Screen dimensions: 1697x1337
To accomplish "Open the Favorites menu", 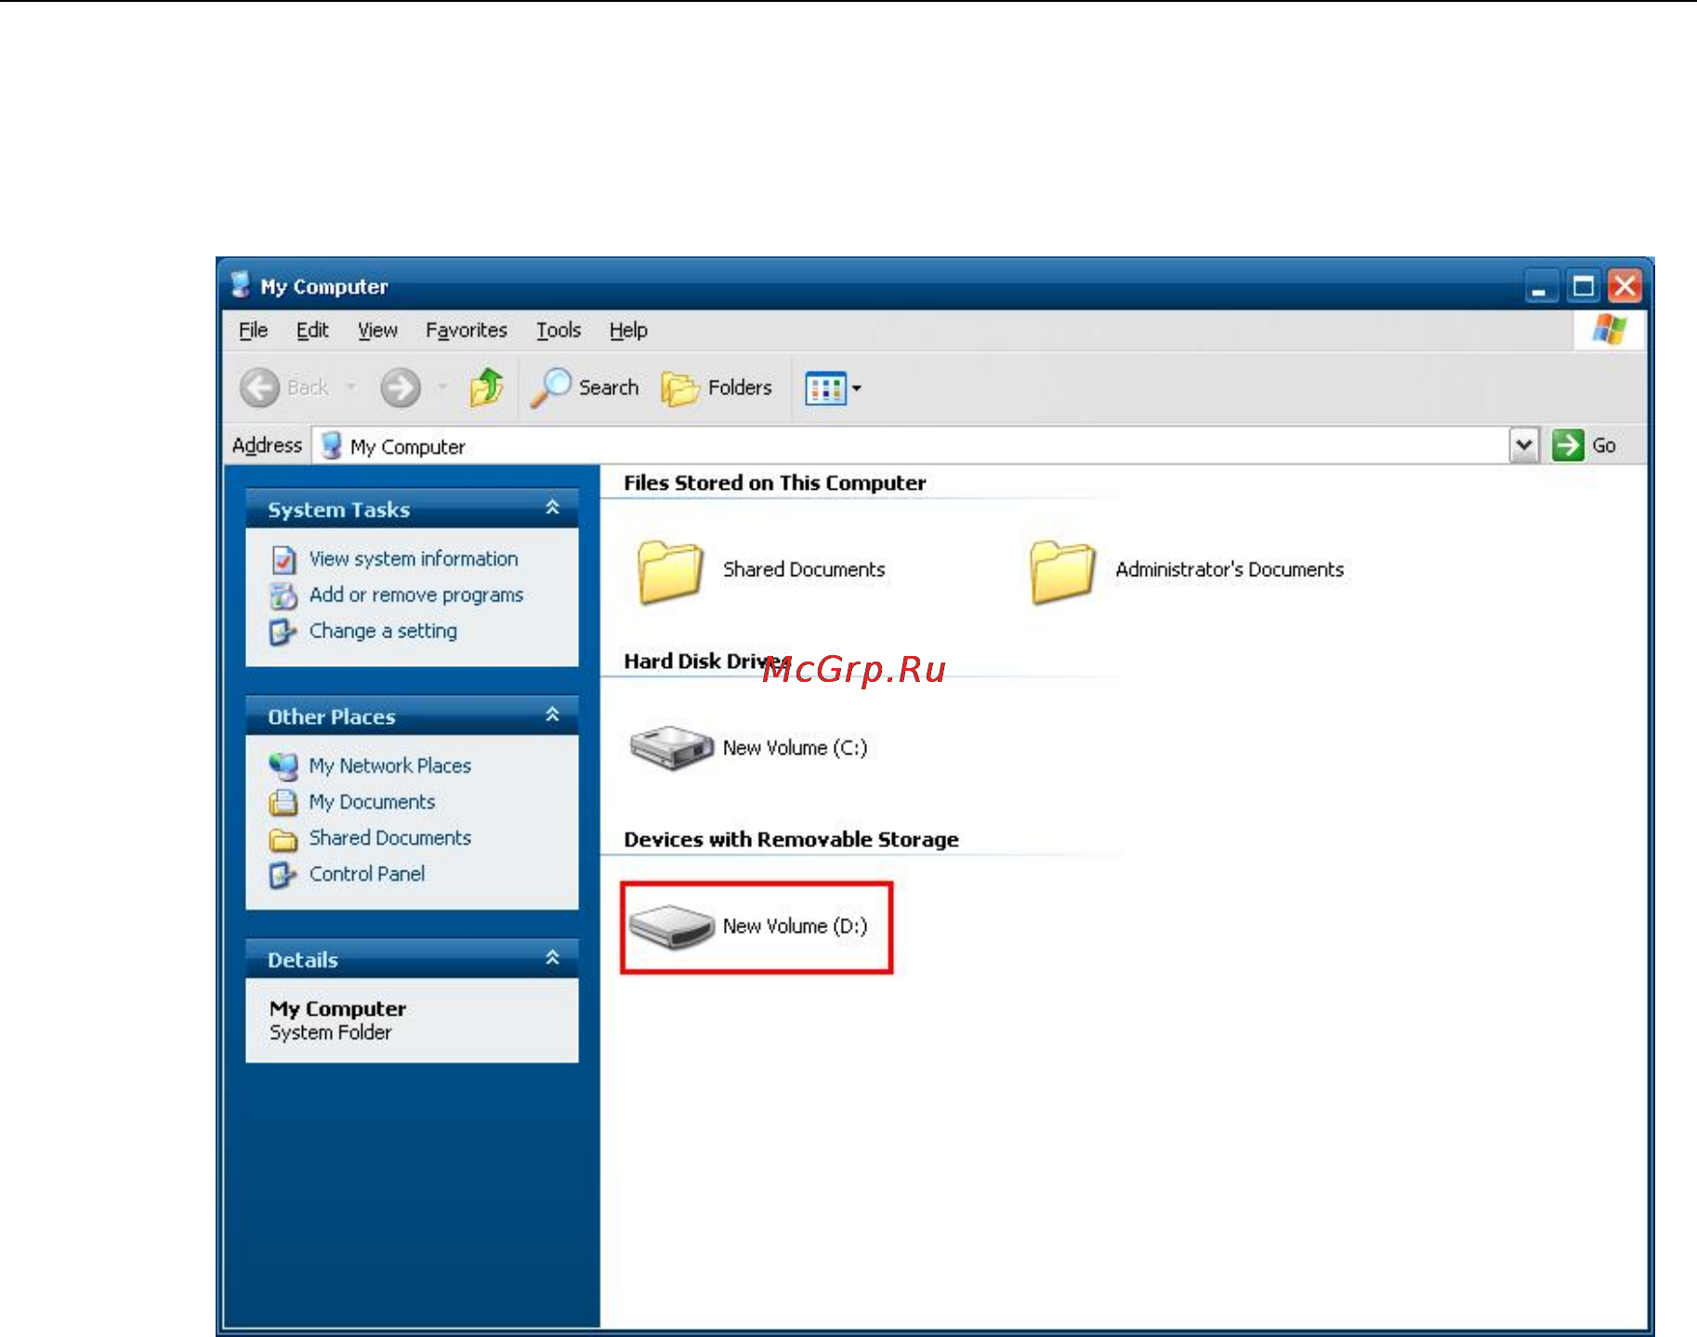I will 467,330.
